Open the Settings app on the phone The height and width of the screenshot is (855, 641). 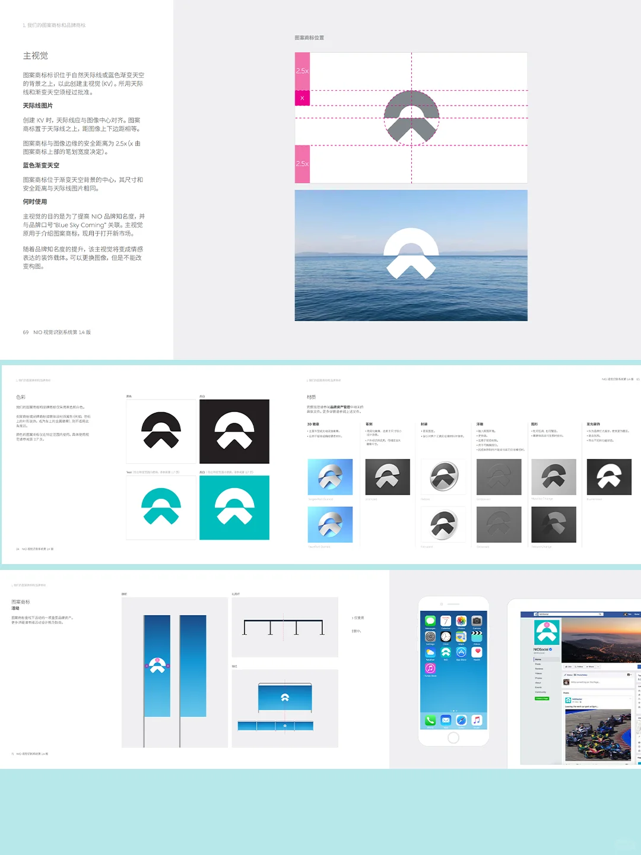point(430,636)
